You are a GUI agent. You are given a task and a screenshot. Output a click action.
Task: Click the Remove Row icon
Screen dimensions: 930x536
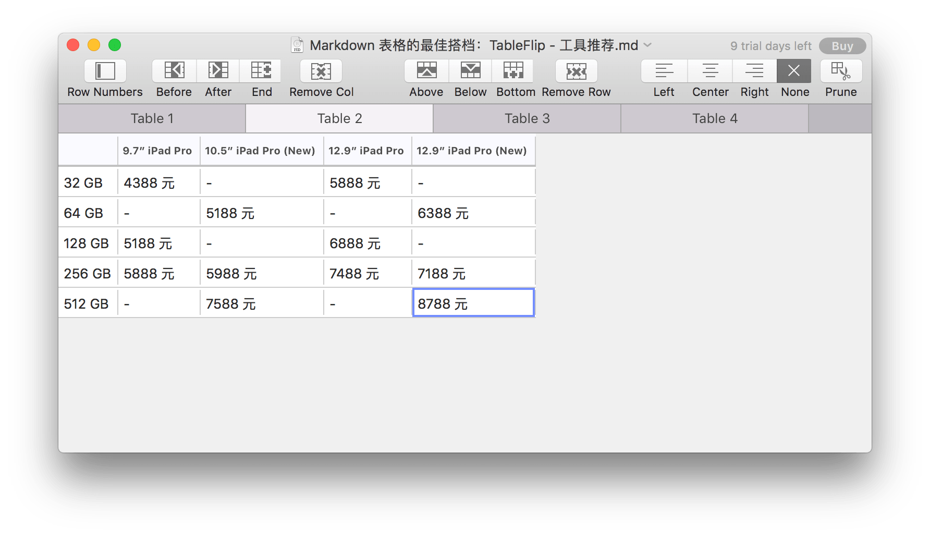pos(576,71)
